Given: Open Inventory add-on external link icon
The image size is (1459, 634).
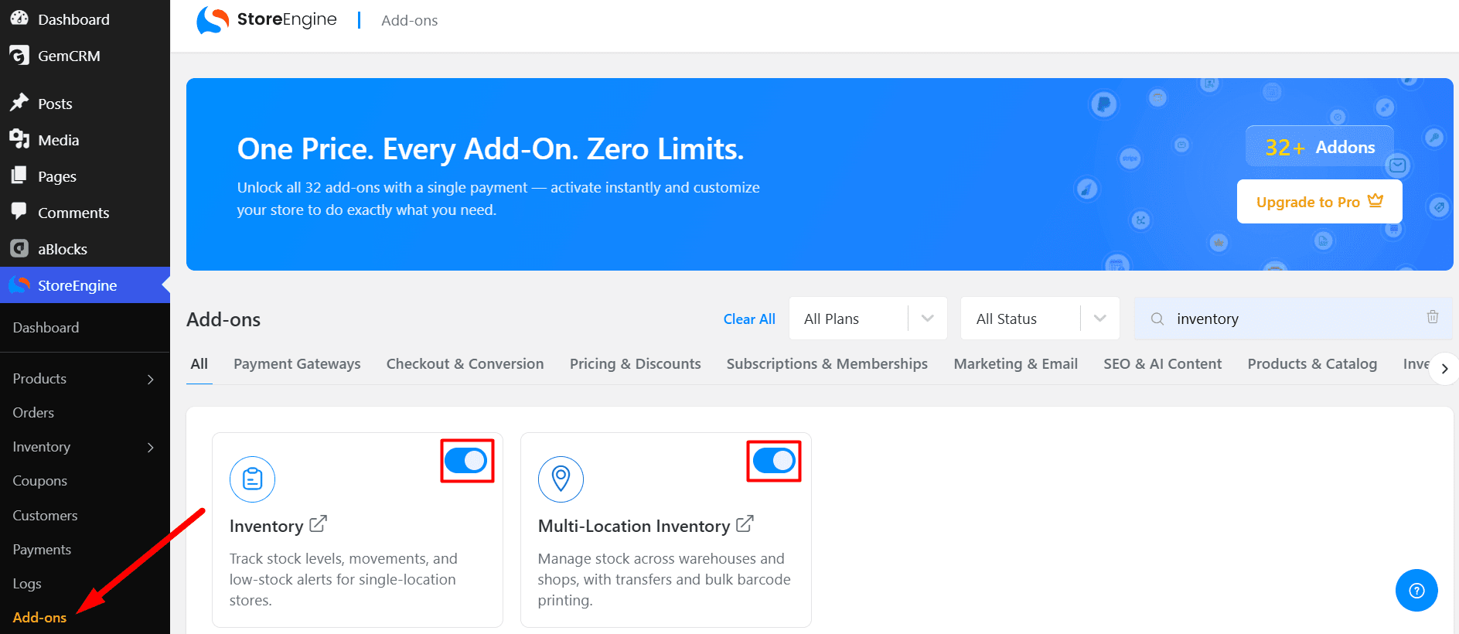Looking at the screenshot, I should coord(318,524).
